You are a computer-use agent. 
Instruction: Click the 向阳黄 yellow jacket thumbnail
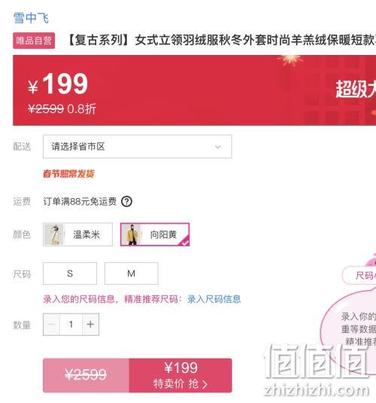pyautogui.click(x=131, y=234)
